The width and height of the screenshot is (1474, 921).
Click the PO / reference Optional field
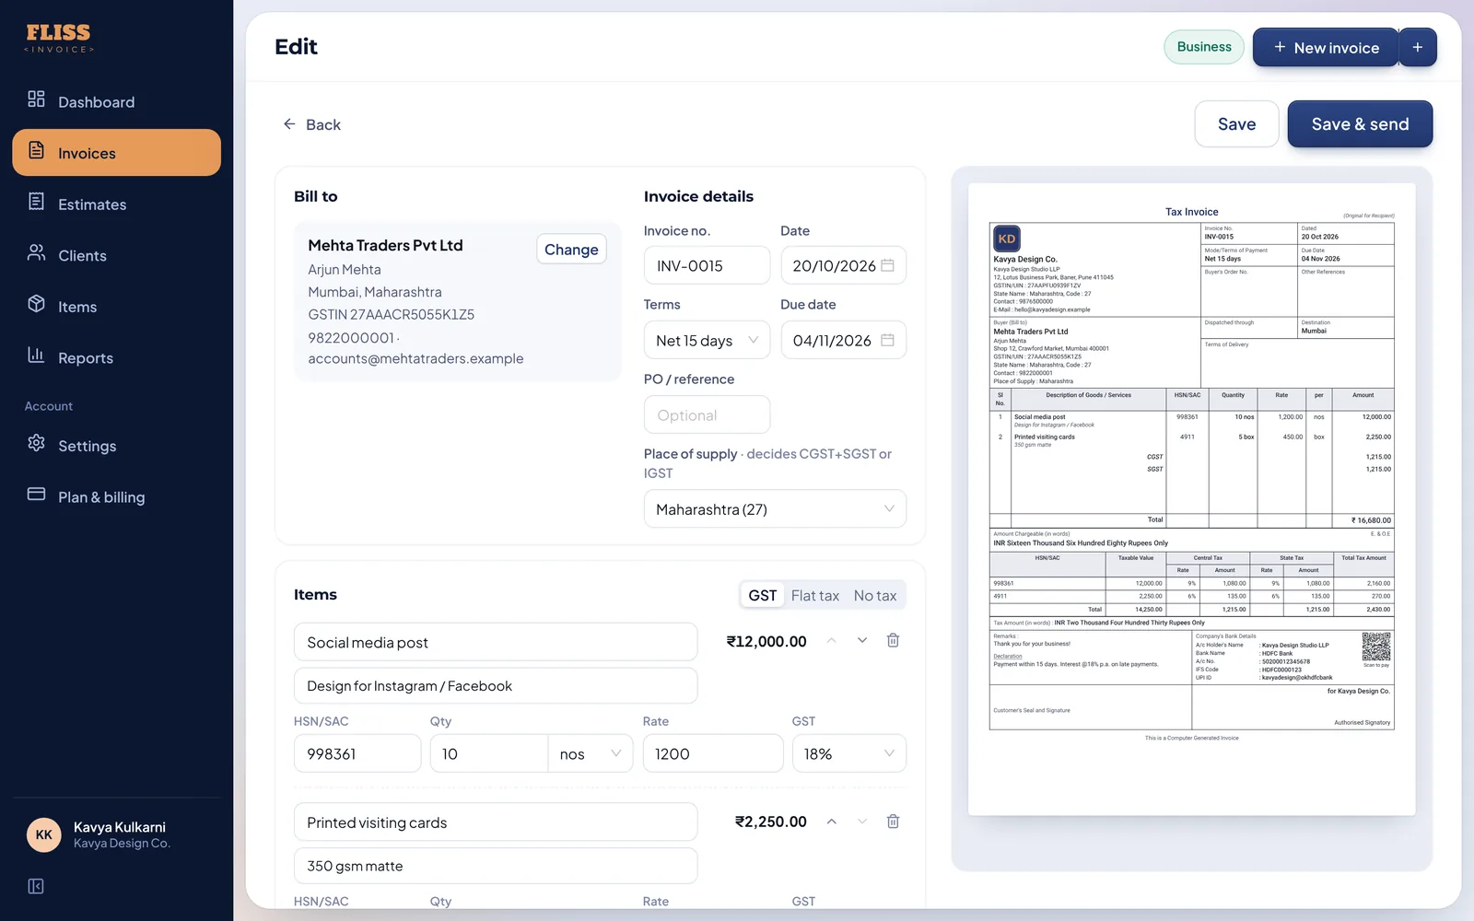707,415
